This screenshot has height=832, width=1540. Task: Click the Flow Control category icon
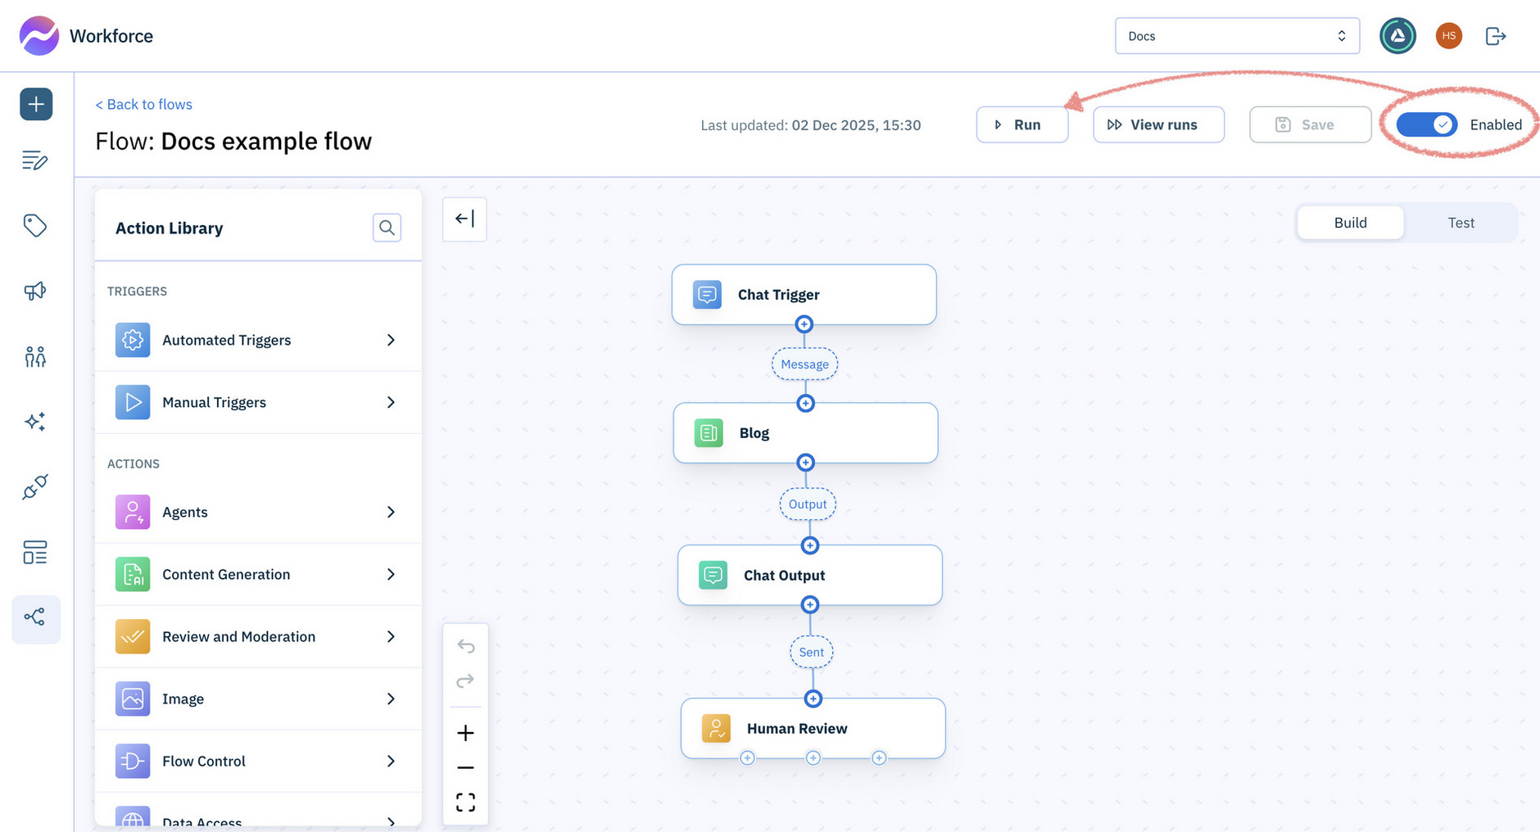click(133, 761)
